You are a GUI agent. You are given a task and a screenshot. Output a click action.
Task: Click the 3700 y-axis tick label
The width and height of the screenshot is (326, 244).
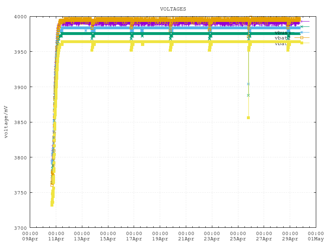click(20, 228)
